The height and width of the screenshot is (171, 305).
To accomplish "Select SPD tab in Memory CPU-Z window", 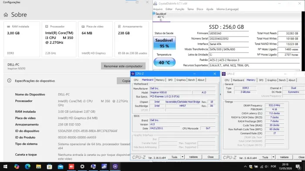I will point(261,80).
